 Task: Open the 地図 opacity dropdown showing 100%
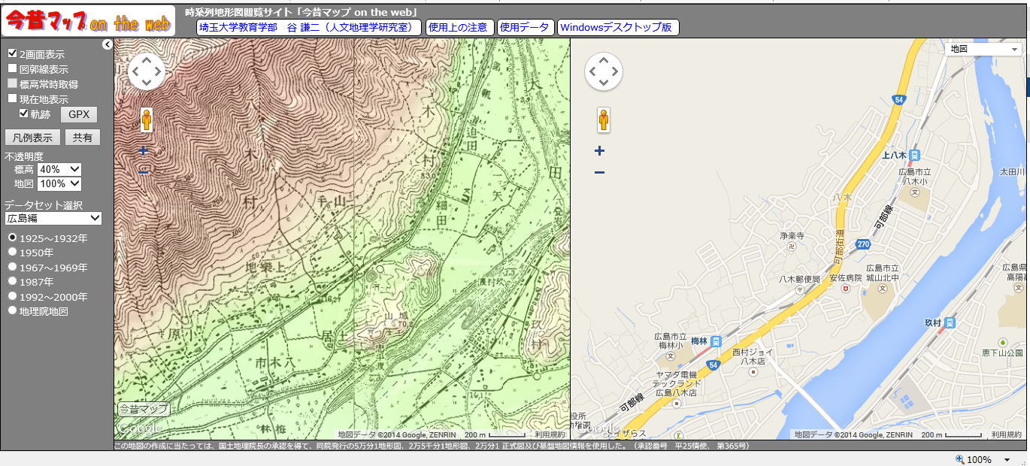(59, 183)
